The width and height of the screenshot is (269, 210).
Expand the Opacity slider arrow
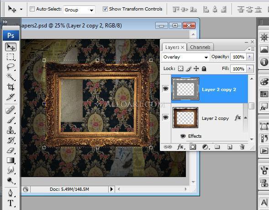[250, 57]
